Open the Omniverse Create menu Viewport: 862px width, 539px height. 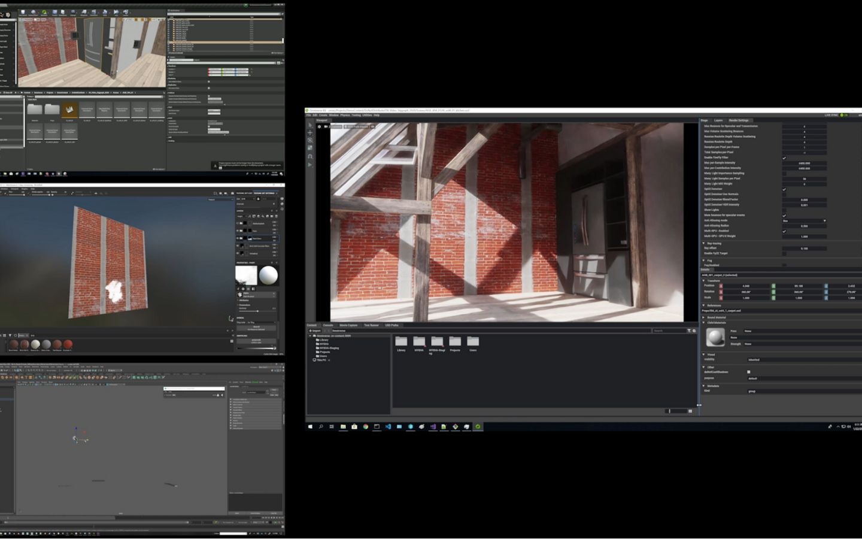pyautogui.click(x=323, y=115)
